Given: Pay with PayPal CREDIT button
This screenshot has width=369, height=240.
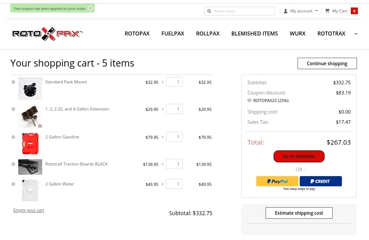Looking at the screenshot, I should 321,181.
